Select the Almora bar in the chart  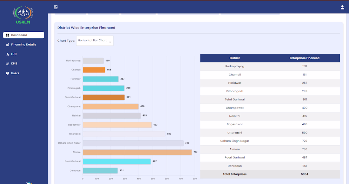pos(137,152)
